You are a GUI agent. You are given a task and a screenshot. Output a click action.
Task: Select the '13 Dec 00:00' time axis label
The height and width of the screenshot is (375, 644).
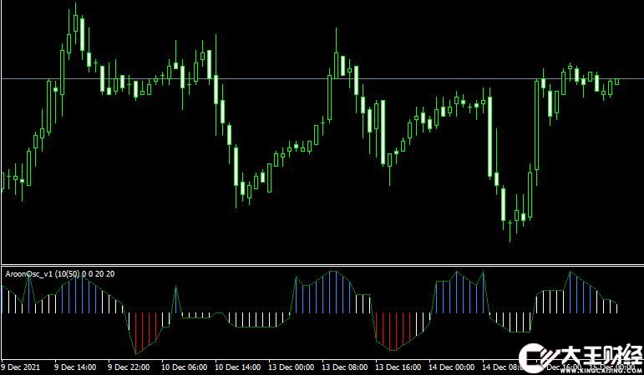[x=292, y=367]
